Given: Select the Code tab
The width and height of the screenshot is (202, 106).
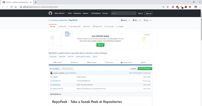Looking at the screenshot, I should 53,27.
